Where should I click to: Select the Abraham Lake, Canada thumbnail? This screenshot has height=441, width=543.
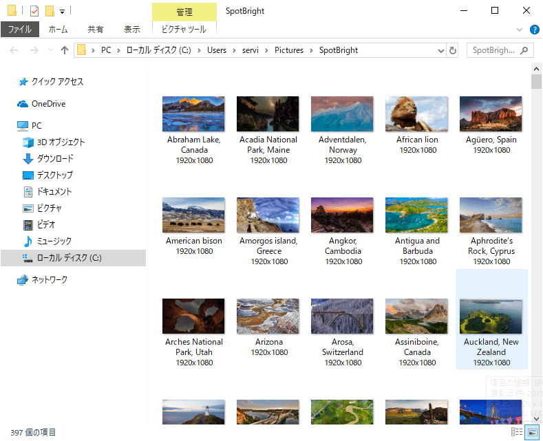pos(193,114)
